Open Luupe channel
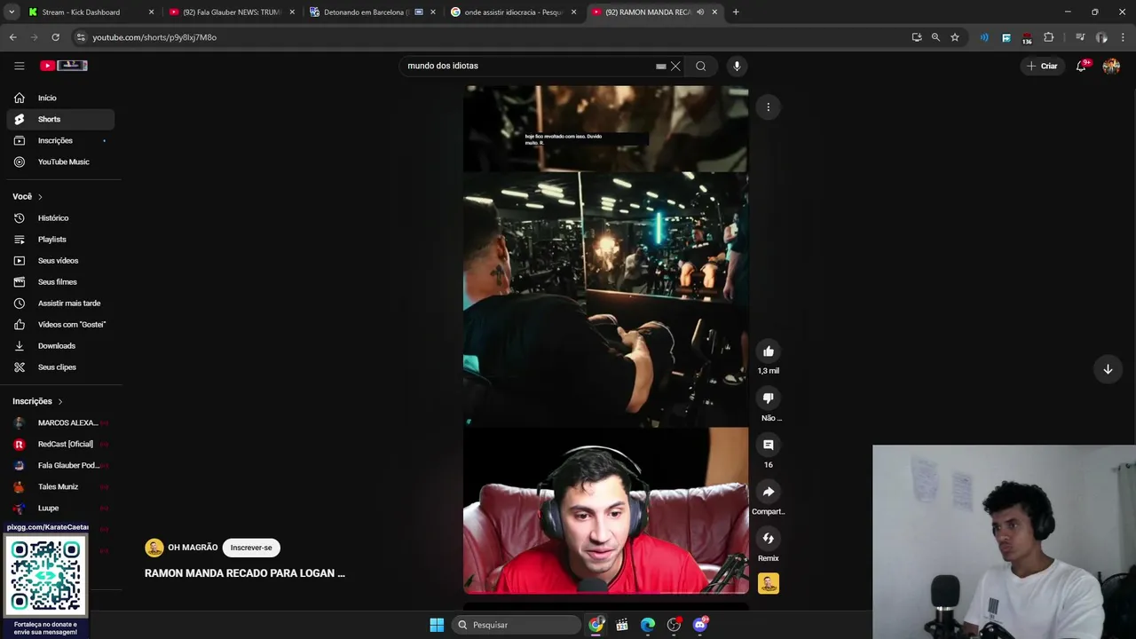This screenshot has width=1136, height=639. [x=60, y=508]
